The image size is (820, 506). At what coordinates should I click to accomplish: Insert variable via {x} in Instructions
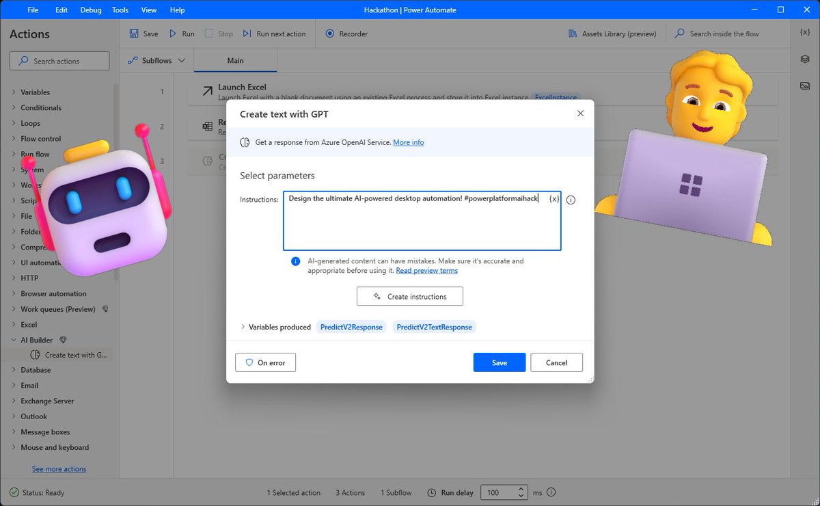(x=554, y=198)
